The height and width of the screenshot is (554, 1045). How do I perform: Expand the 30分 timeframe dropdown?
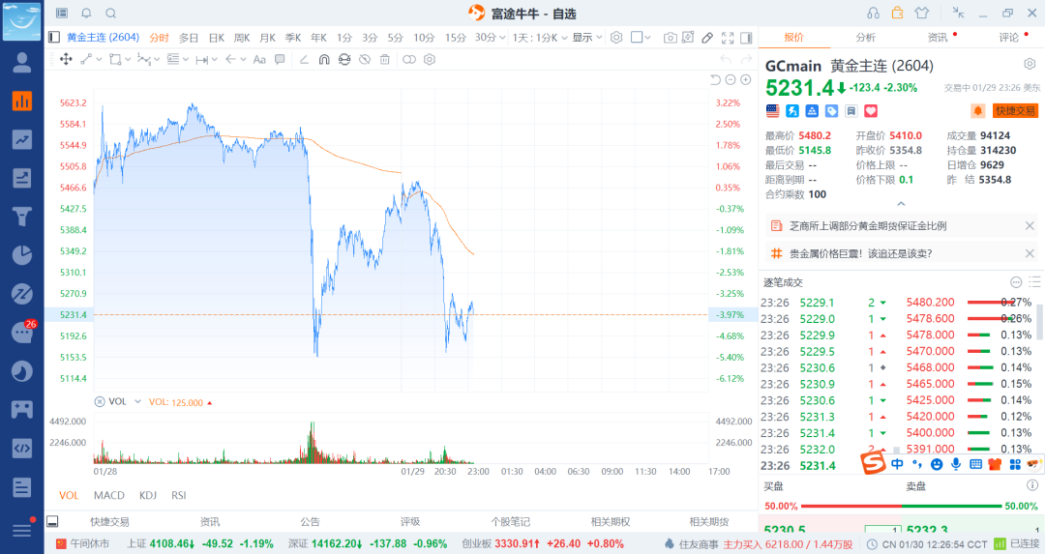(502, 38)
